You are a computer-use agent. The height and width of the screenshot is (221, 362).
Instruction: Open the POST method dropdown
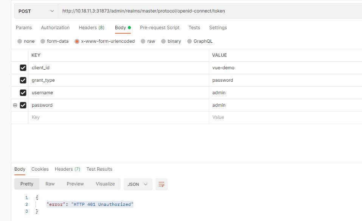(x=36, y=11)
